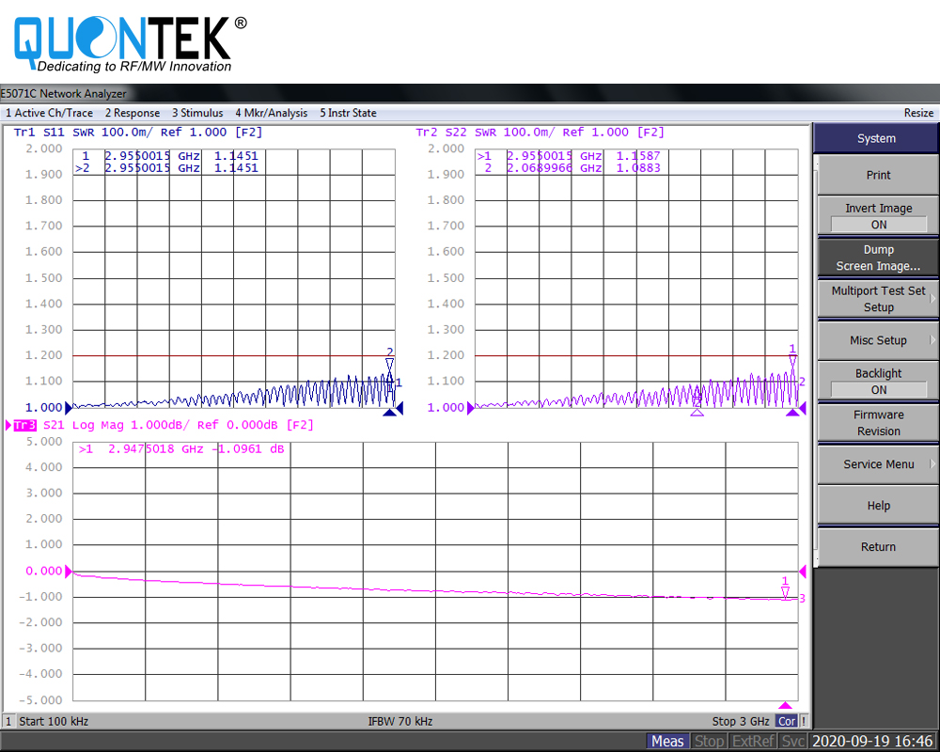Expand the Multiport Test Set Setup submenu
This screenshot has height=752, width=940.
(x=878, y=299)
